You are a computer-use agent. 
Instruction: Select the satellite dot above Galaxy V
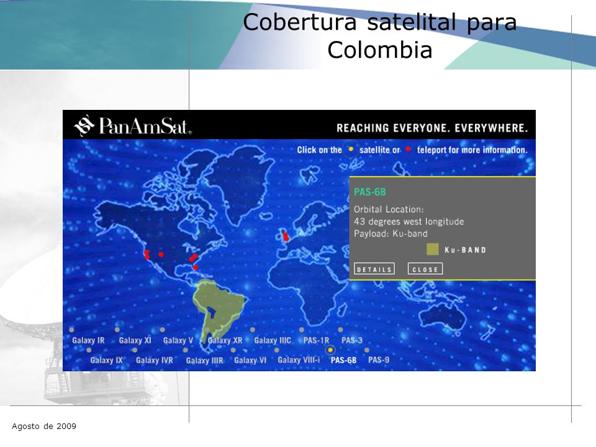click(162, 330)
